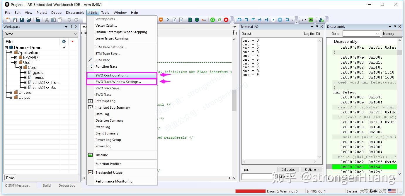Save the current file via toolbar

[x=22, y=20]
